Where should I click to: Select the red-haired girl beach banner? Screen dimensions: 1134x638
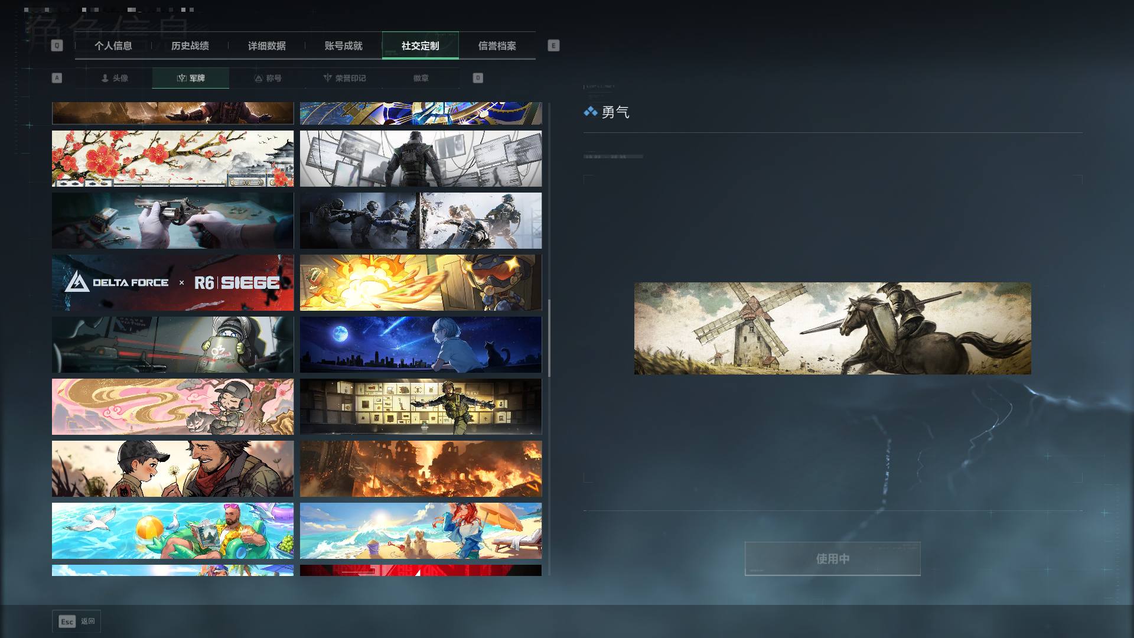tap(421, 530)
